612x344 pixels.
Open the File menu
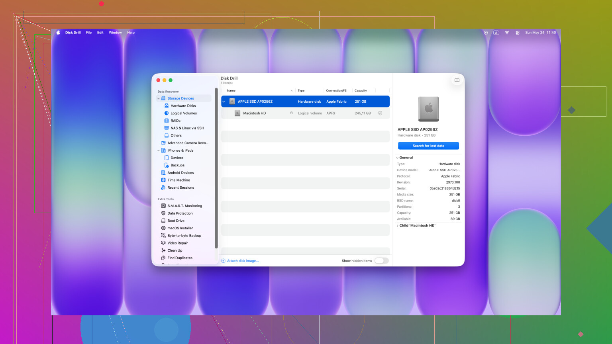click(89, 33)
